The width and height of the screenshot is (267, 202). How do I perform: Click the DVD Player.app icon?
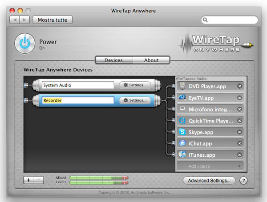tap(182, 86)
